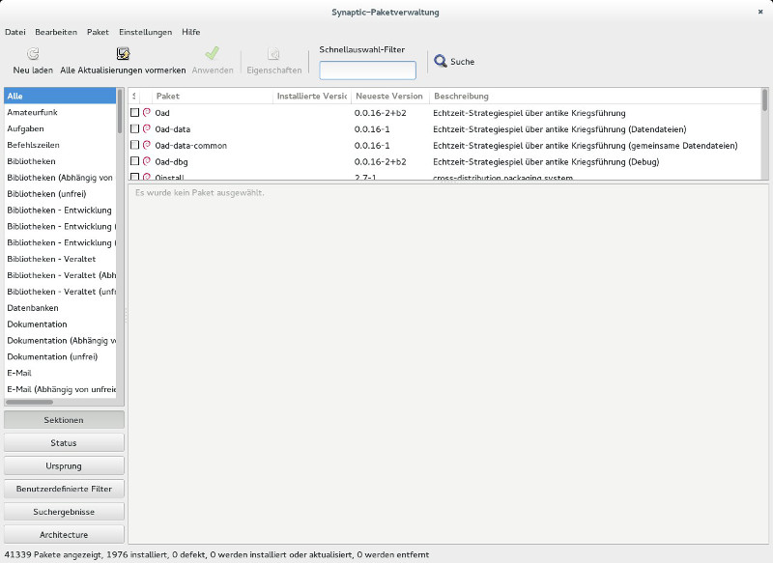The image size is (773, 563).
Task: Toggle the checkbox for package 0ad
Action: click(x=134, y=112)
